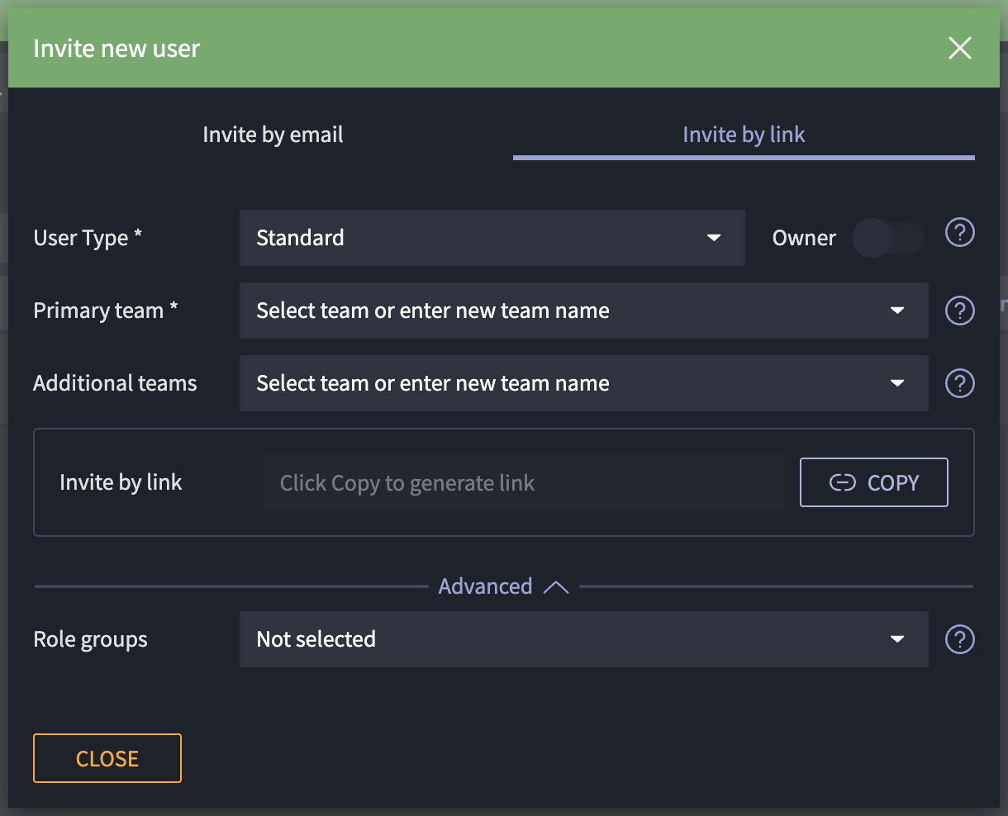Switch to the Invite by email tab

click(273, 135)
